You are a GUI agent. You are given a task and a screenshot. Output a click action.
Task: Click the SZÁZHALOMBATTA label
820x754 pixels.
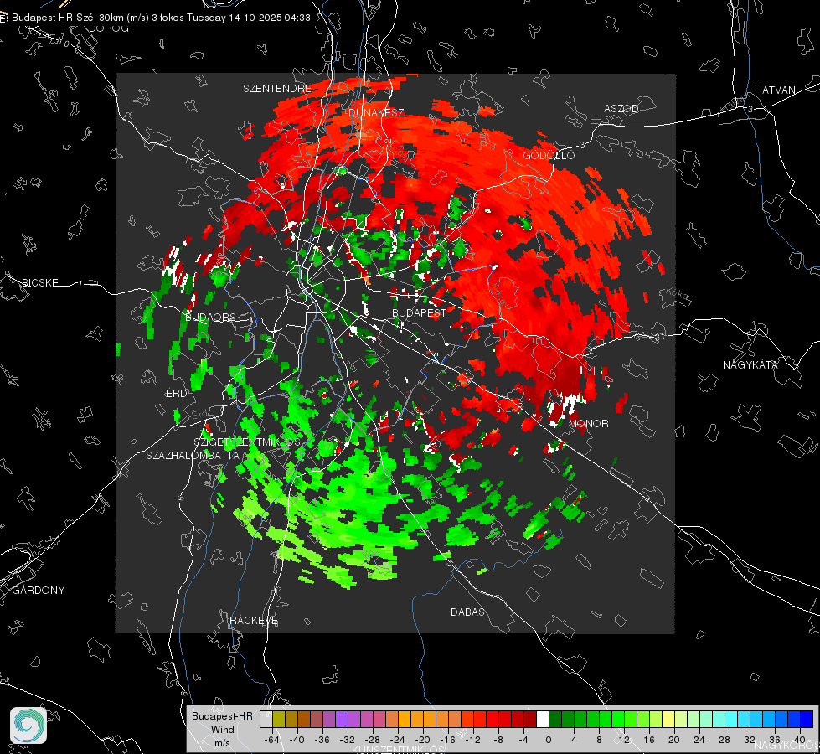point(193,455)
